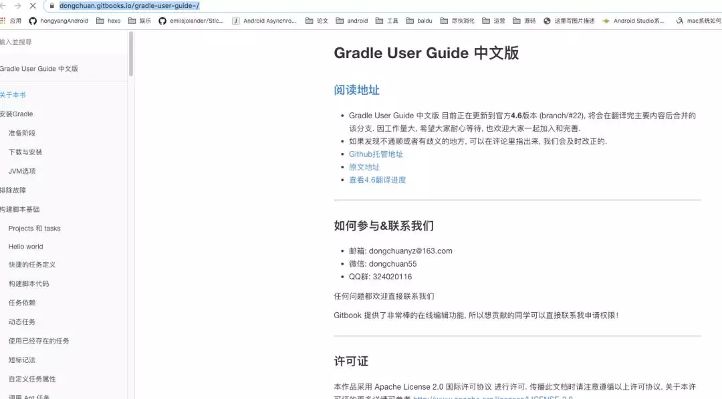722x399 pixels.
Task: Open the 原文地址 link
Action: (x=364, y=167)
